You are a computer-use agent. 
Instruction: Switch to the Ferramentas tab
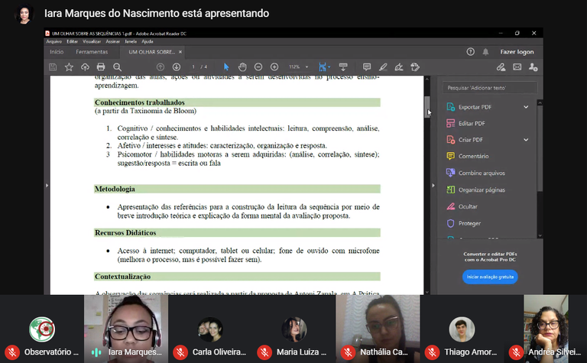(x=92, y=51)
